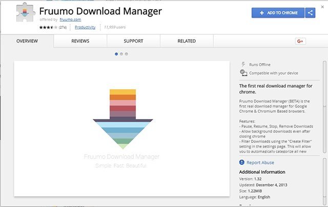Viewport: 328px width, 207px height.
Task: Click the Runs Offline lightning icon
Action: (x=243, y=64)
